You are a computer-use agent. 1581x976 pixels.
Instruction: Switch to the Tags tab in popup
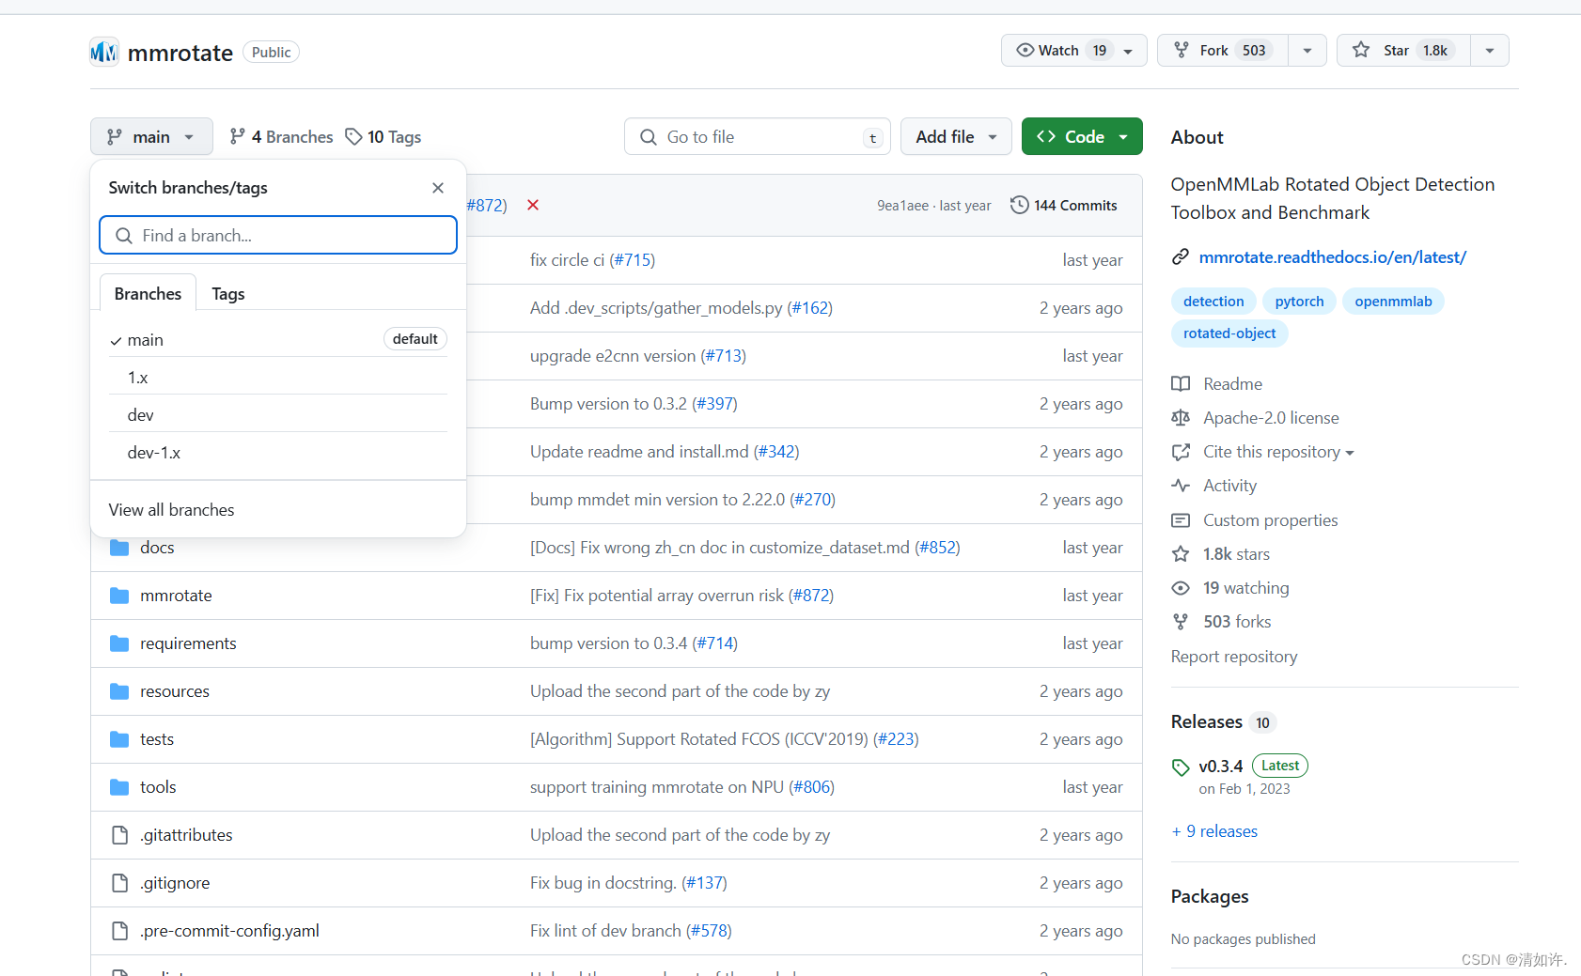click(228, 294)
